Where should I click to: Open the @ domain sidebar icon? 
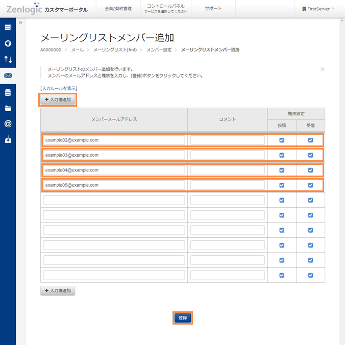8,124
